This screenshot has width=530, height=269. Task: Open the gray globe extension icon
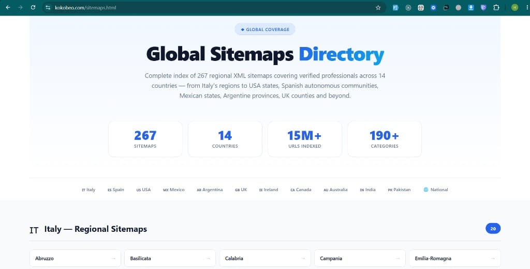tap(459, 7)
